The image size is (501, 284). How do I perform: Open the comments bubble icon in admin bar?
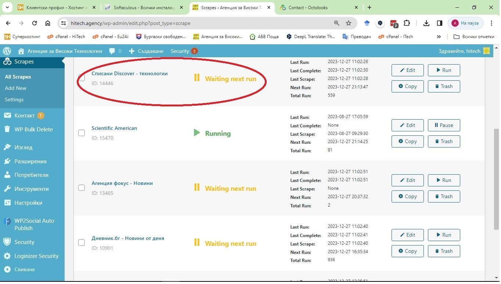click(112, 51)
